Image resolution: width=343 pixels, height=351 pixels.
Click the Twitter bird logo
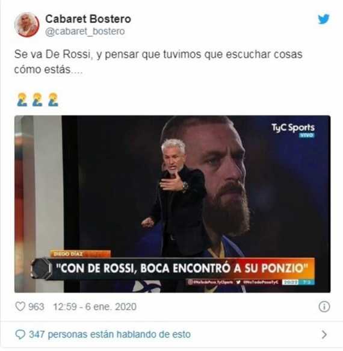pyautogui.click(x=324, y=19)
